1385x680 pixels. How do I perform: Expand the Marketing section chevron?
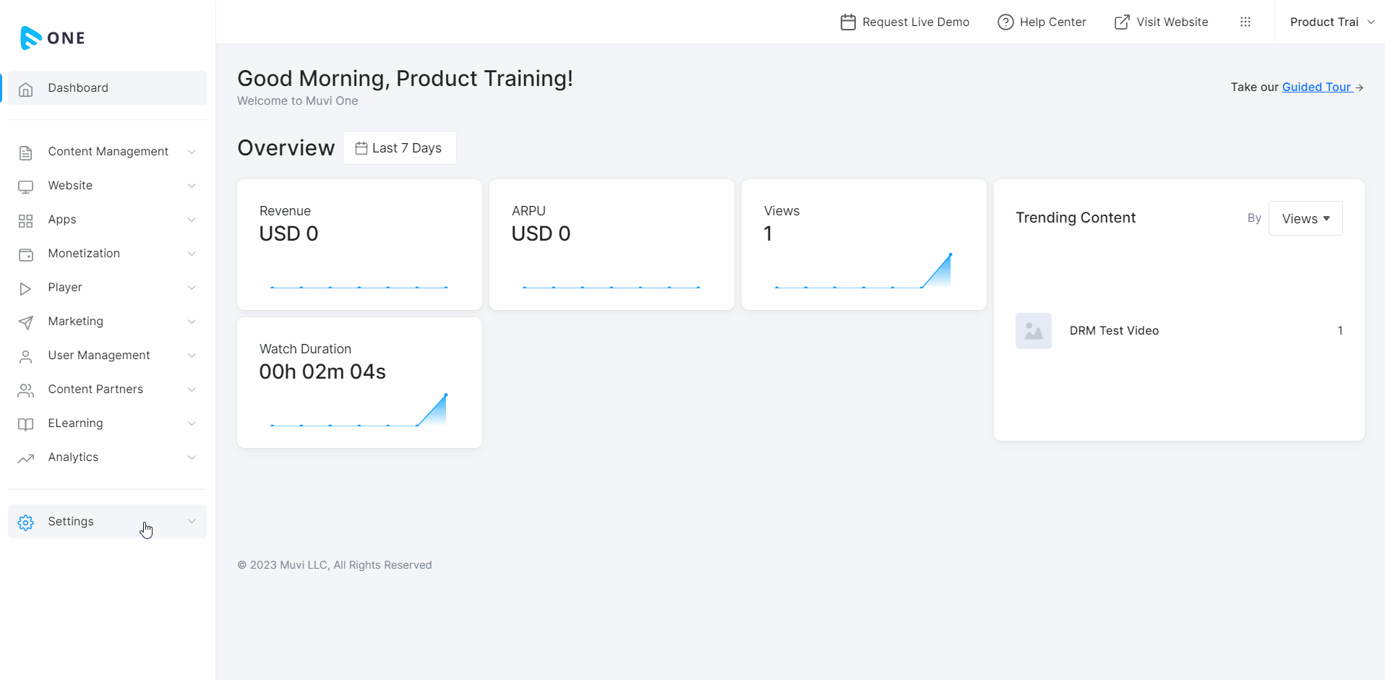192,322
